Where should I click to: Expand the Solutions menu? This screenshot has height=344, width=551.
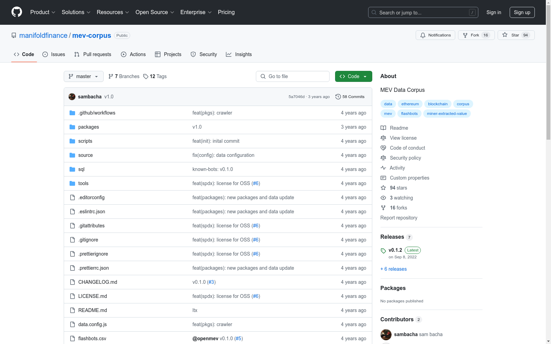pos(76,12)
